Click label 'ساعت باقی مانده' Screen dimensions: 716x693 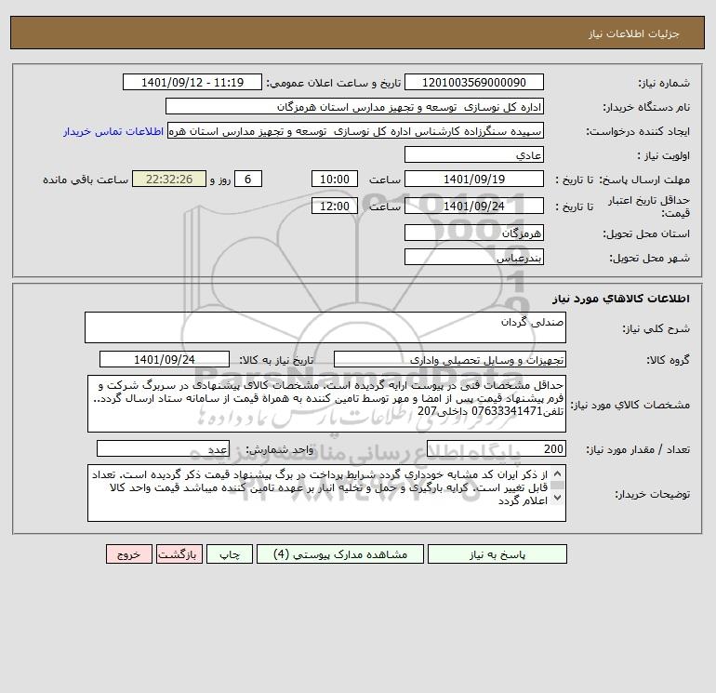click(86, 180)
